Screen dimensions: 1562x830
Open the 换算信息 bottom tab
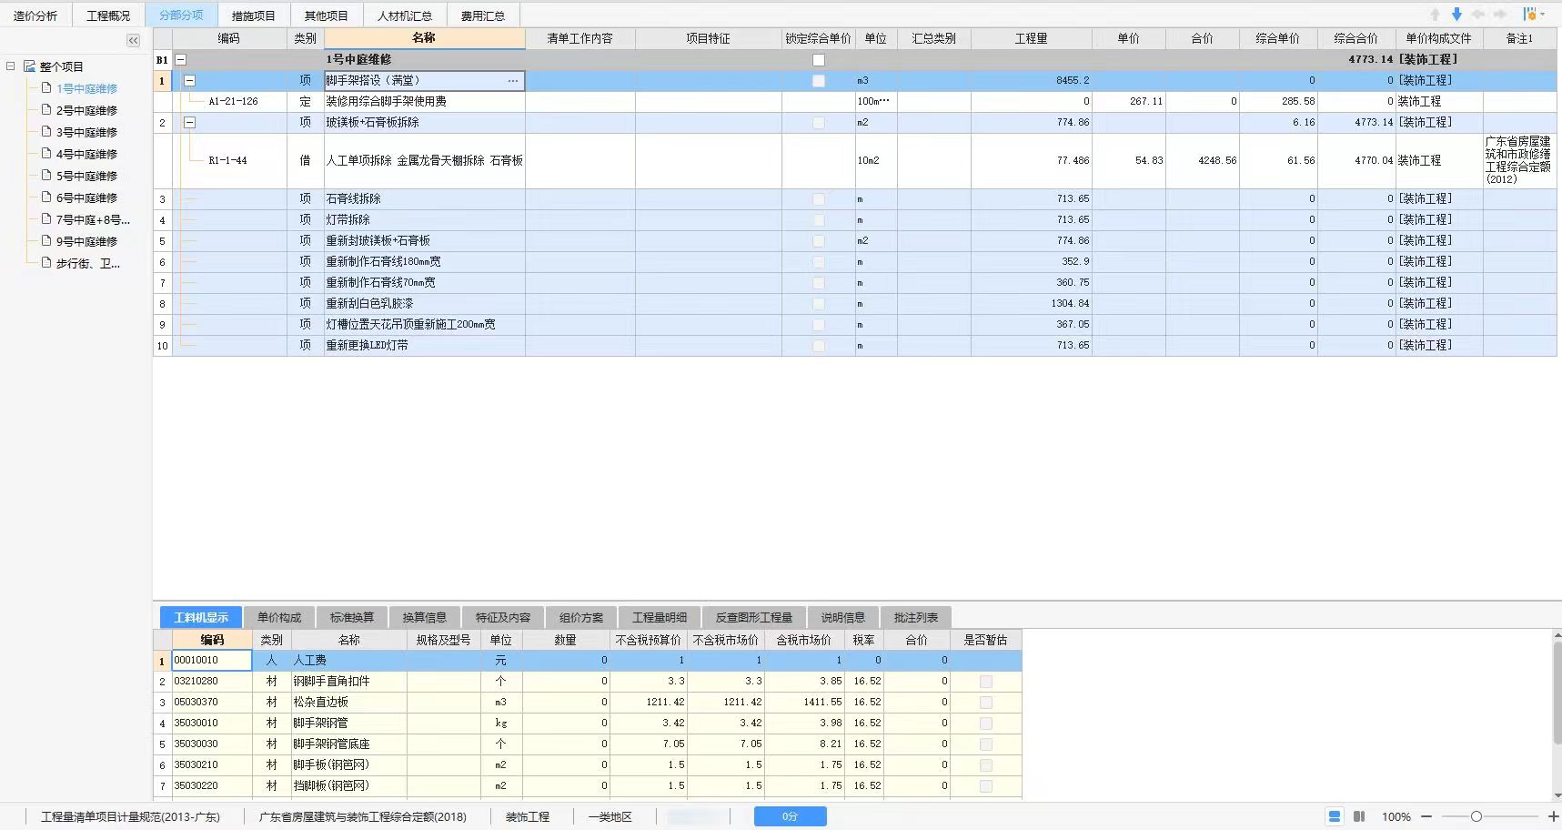click(x=425, y=617)
